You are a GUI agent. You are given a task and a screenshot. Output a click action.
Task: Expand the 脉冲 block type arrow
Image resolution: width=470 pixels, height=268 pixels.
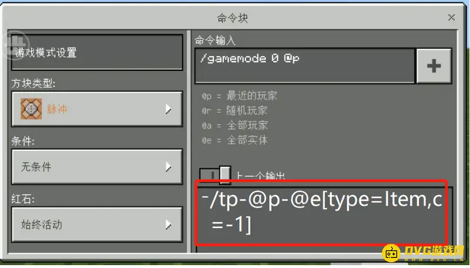click(169, 109)
